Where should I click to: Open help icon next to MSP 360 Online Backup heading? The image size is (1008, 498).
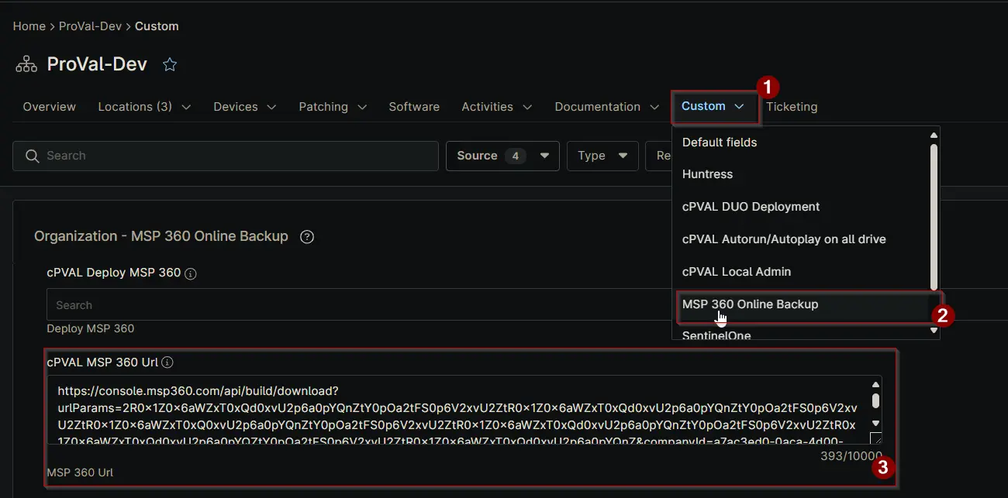[307, 237]
